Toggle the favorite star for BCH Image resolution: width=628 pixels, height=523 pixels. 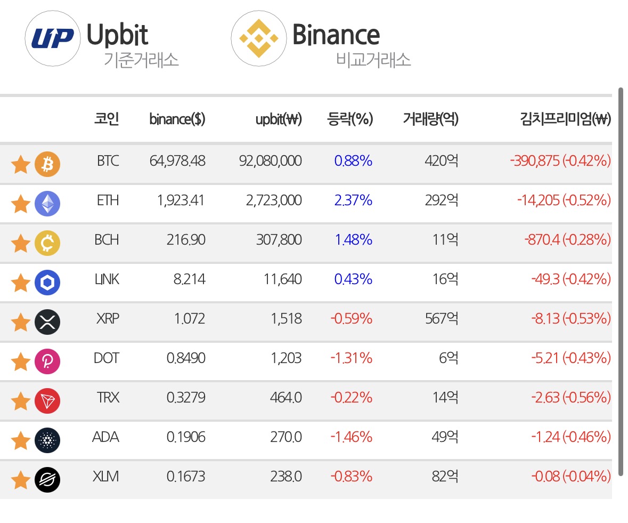click(x=20, y=243)
